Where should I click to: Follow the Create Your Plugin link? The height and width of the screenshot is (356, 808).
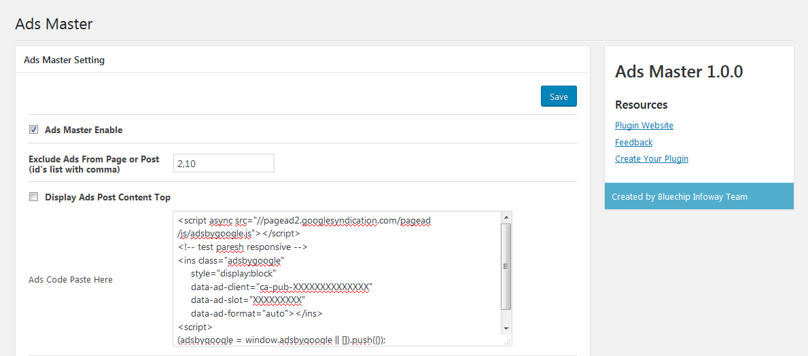click(651, 159)
